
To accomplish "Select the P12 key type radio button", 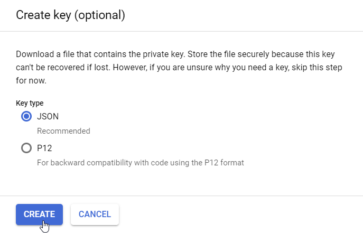I will click(26, 148).
